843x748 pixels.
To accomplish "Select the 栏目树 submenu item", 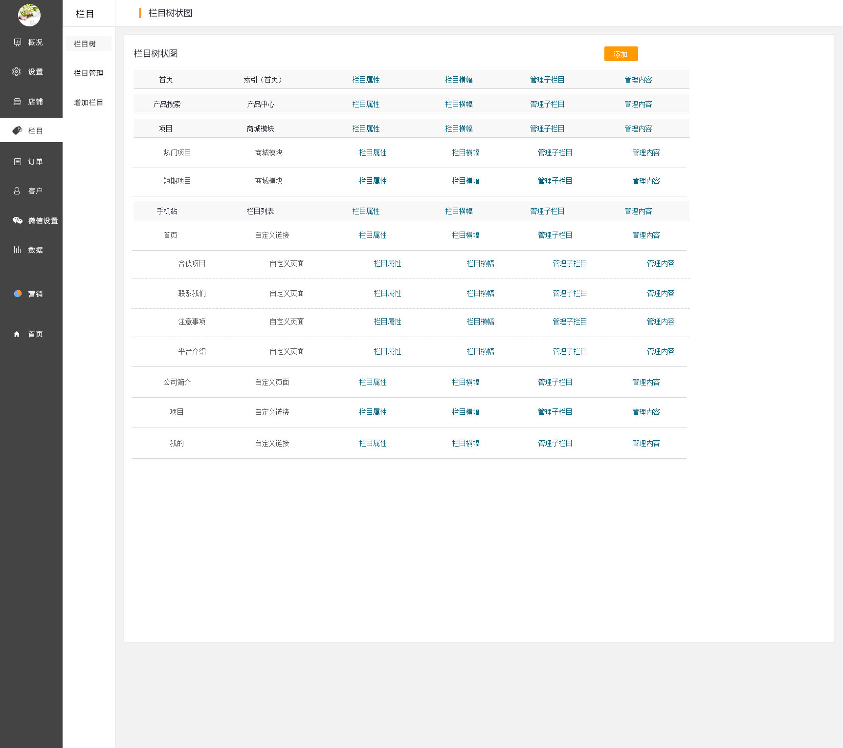I will tap(85, 44).
